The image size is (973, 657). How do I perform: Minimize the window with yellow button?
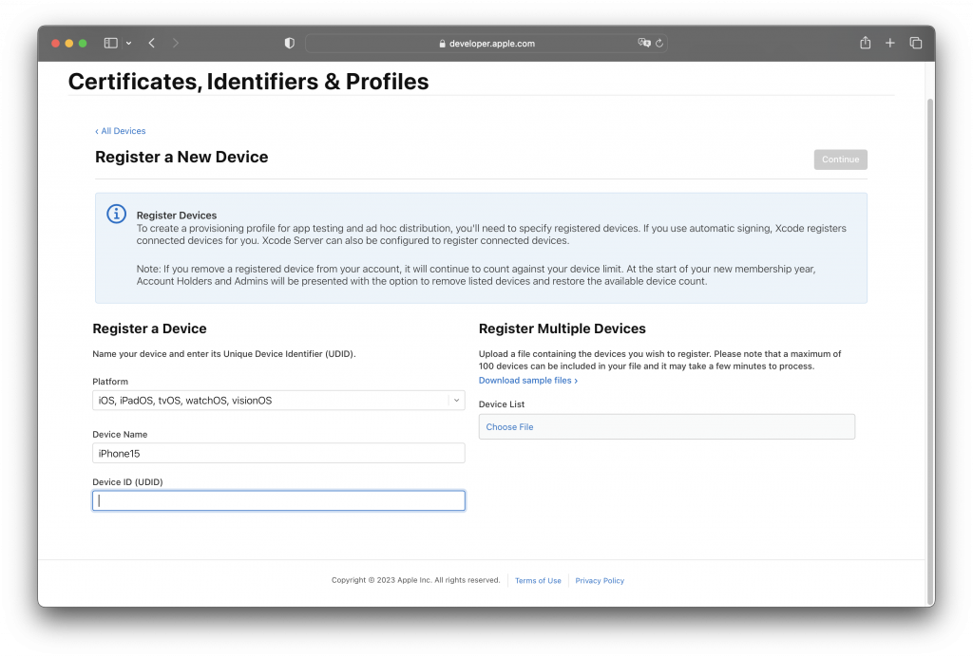68,43
